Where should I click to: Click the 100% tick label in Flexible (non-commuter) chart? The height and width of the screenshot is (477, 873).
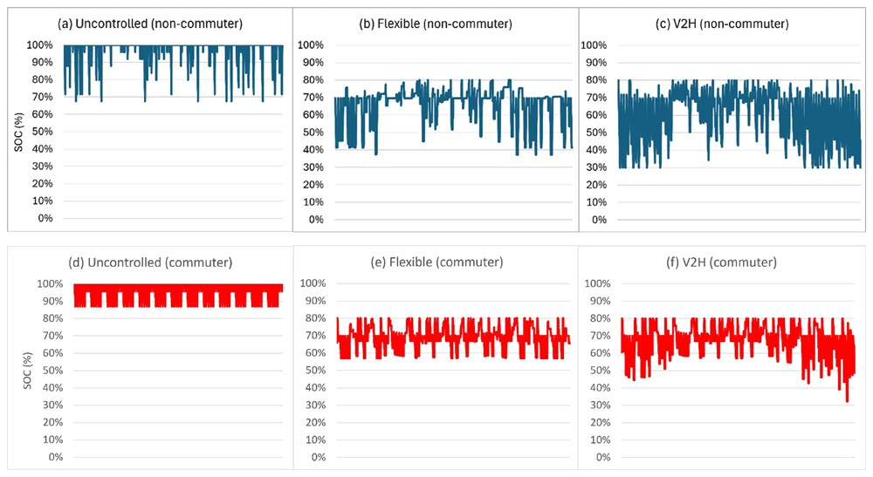pyautogui.click(x=311, y=45)
